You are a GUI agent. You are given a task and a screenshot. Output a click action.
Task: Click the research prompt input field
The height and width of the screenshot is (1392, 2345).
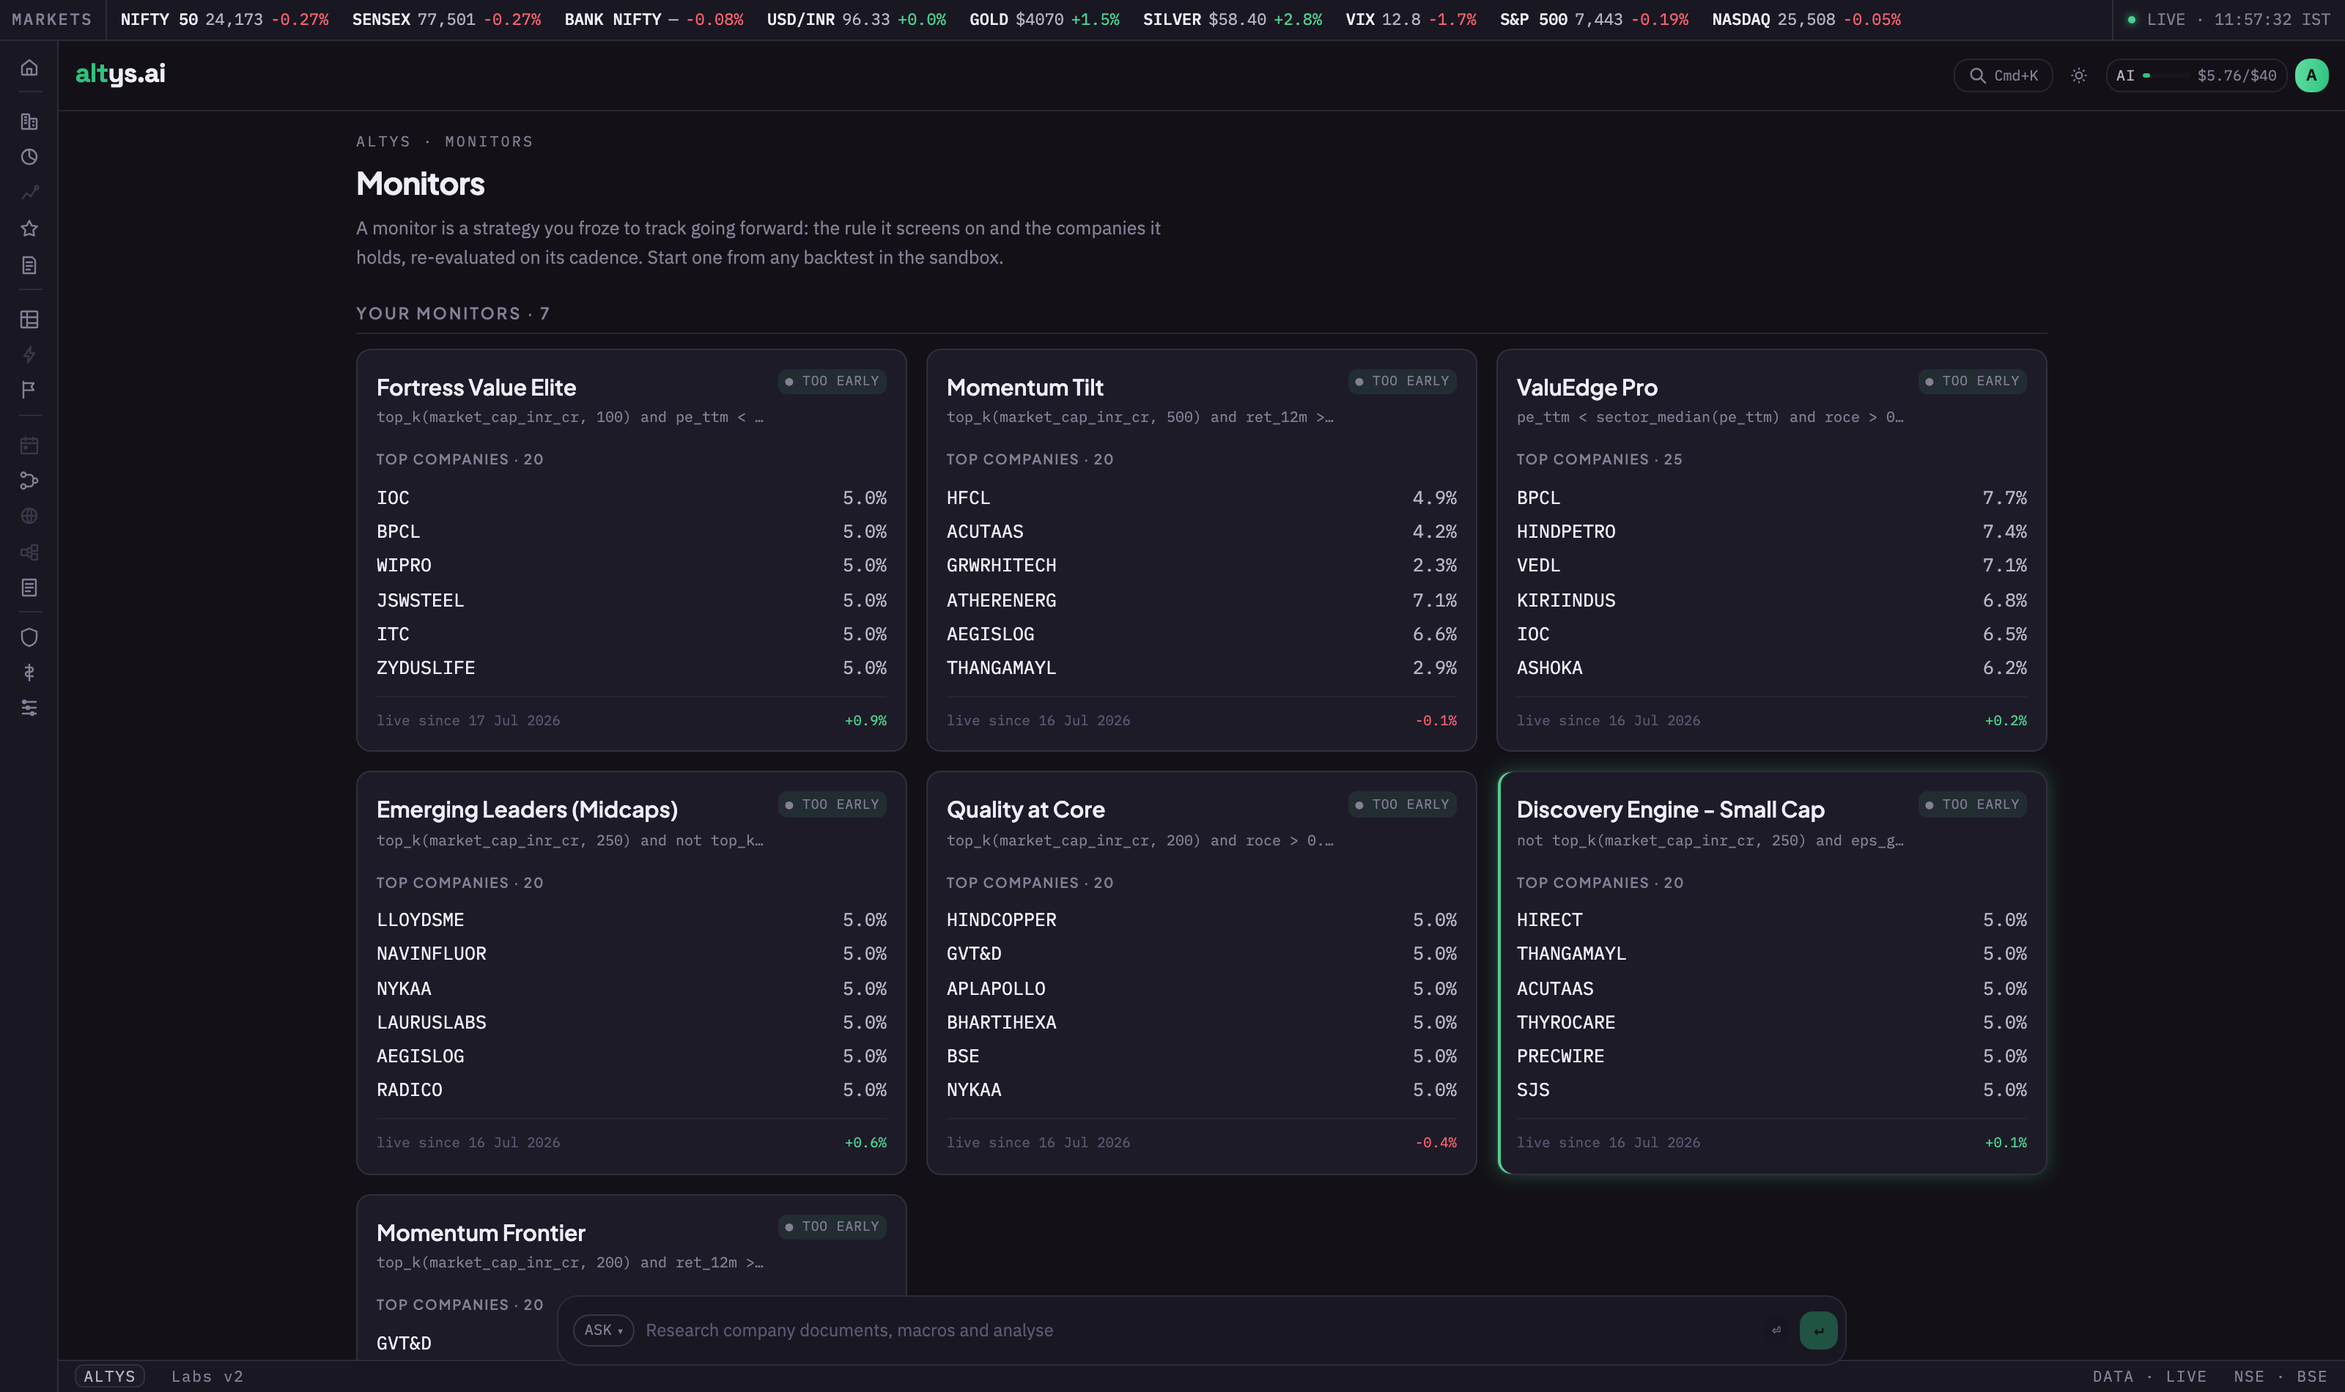1198,1330
